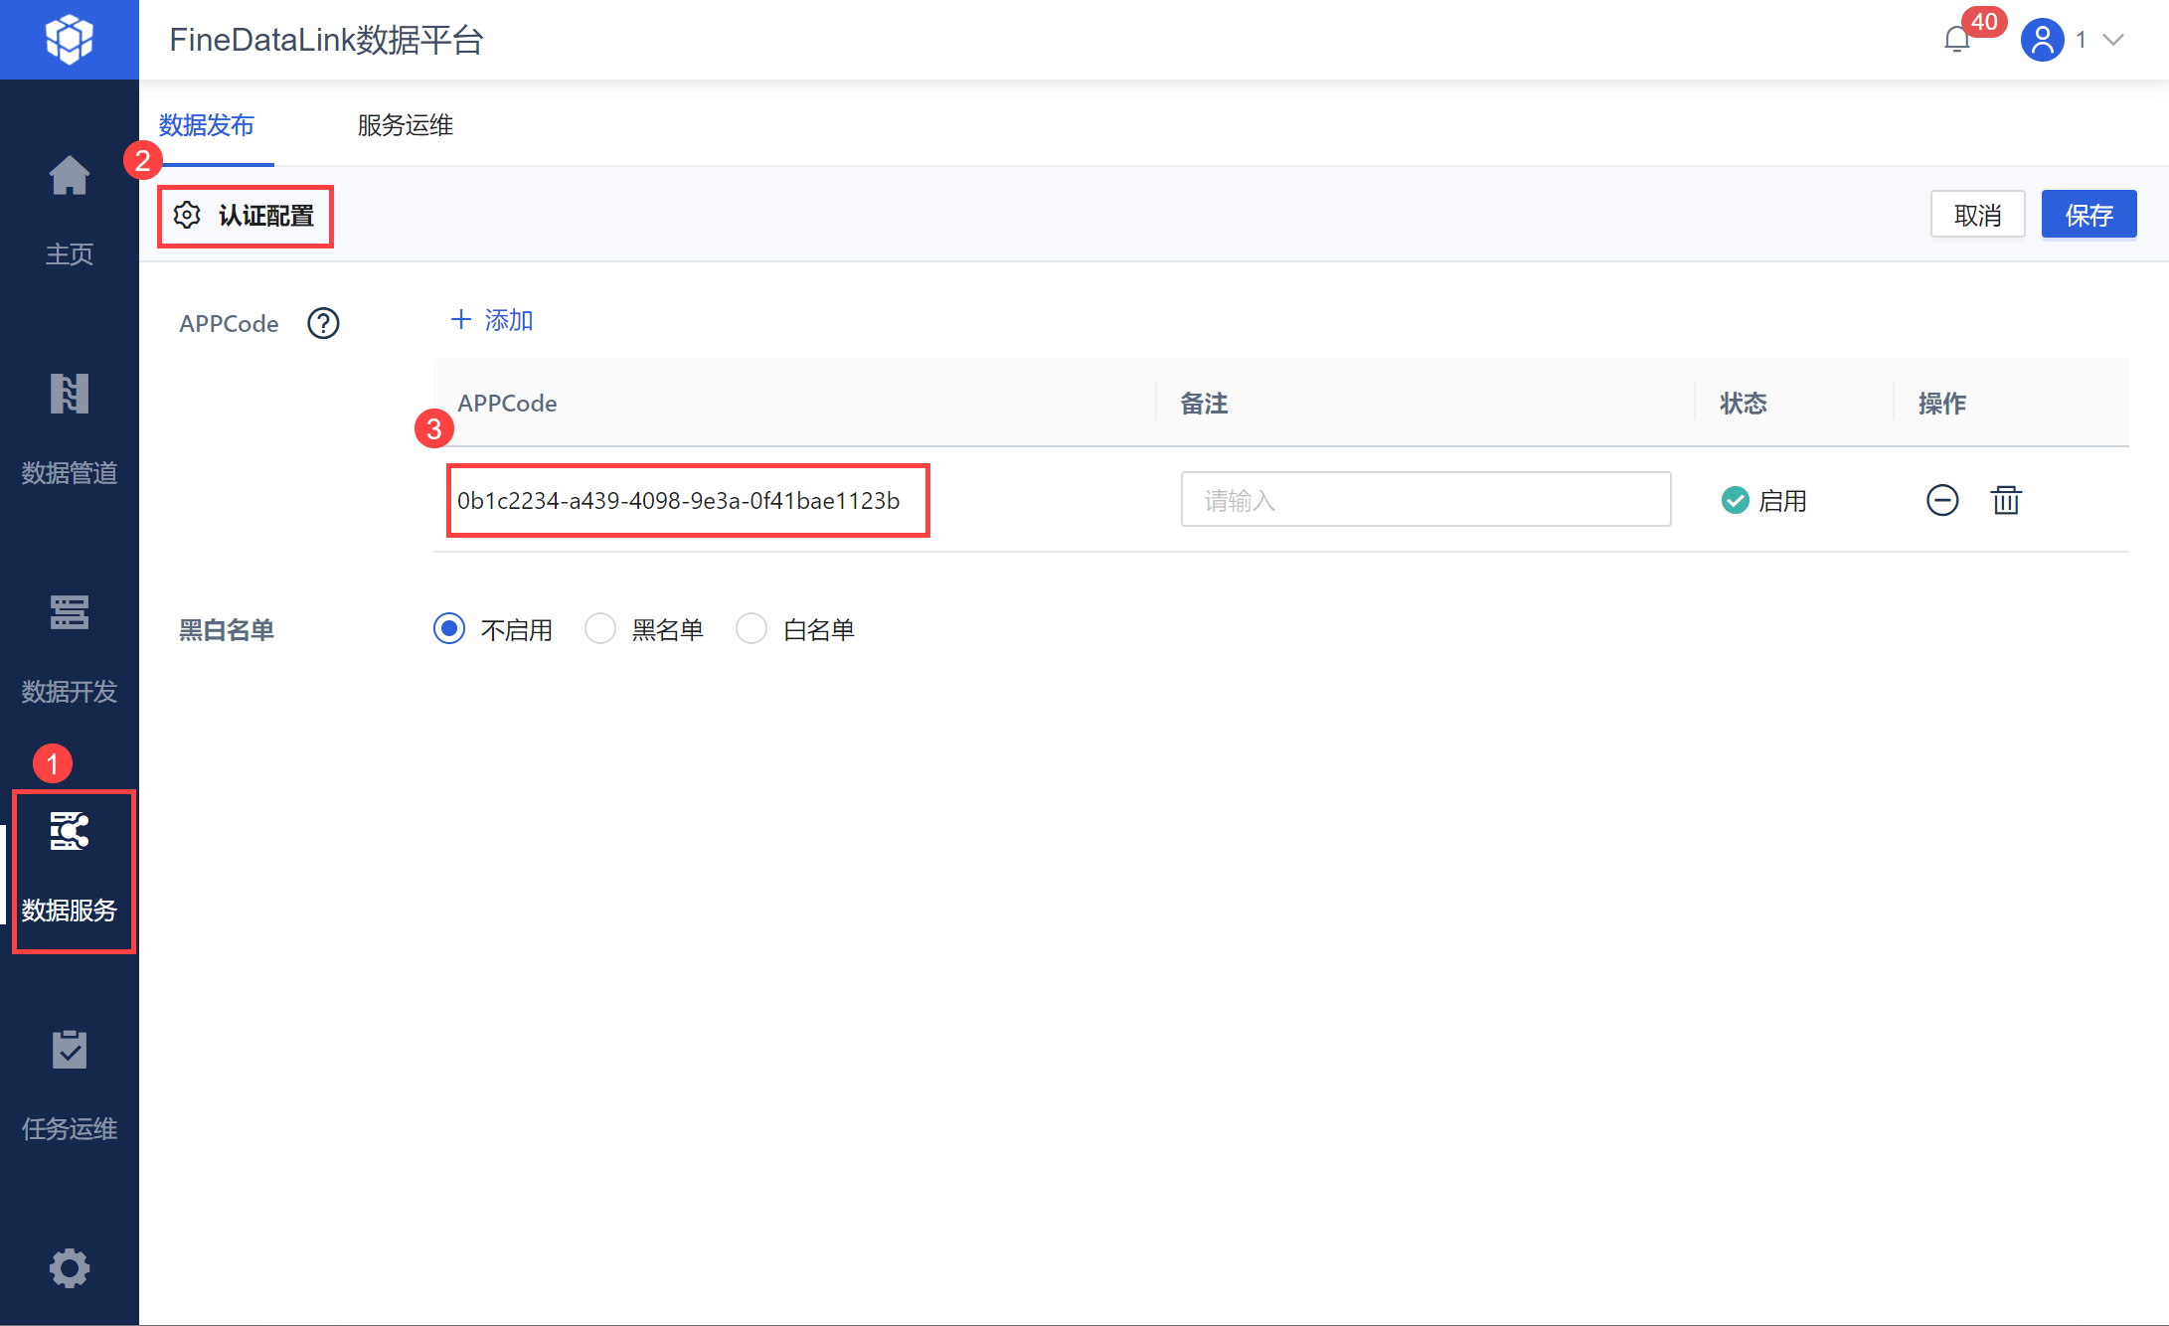
Task: Switch to the 服务运维 tab
Action: [405, 125]
